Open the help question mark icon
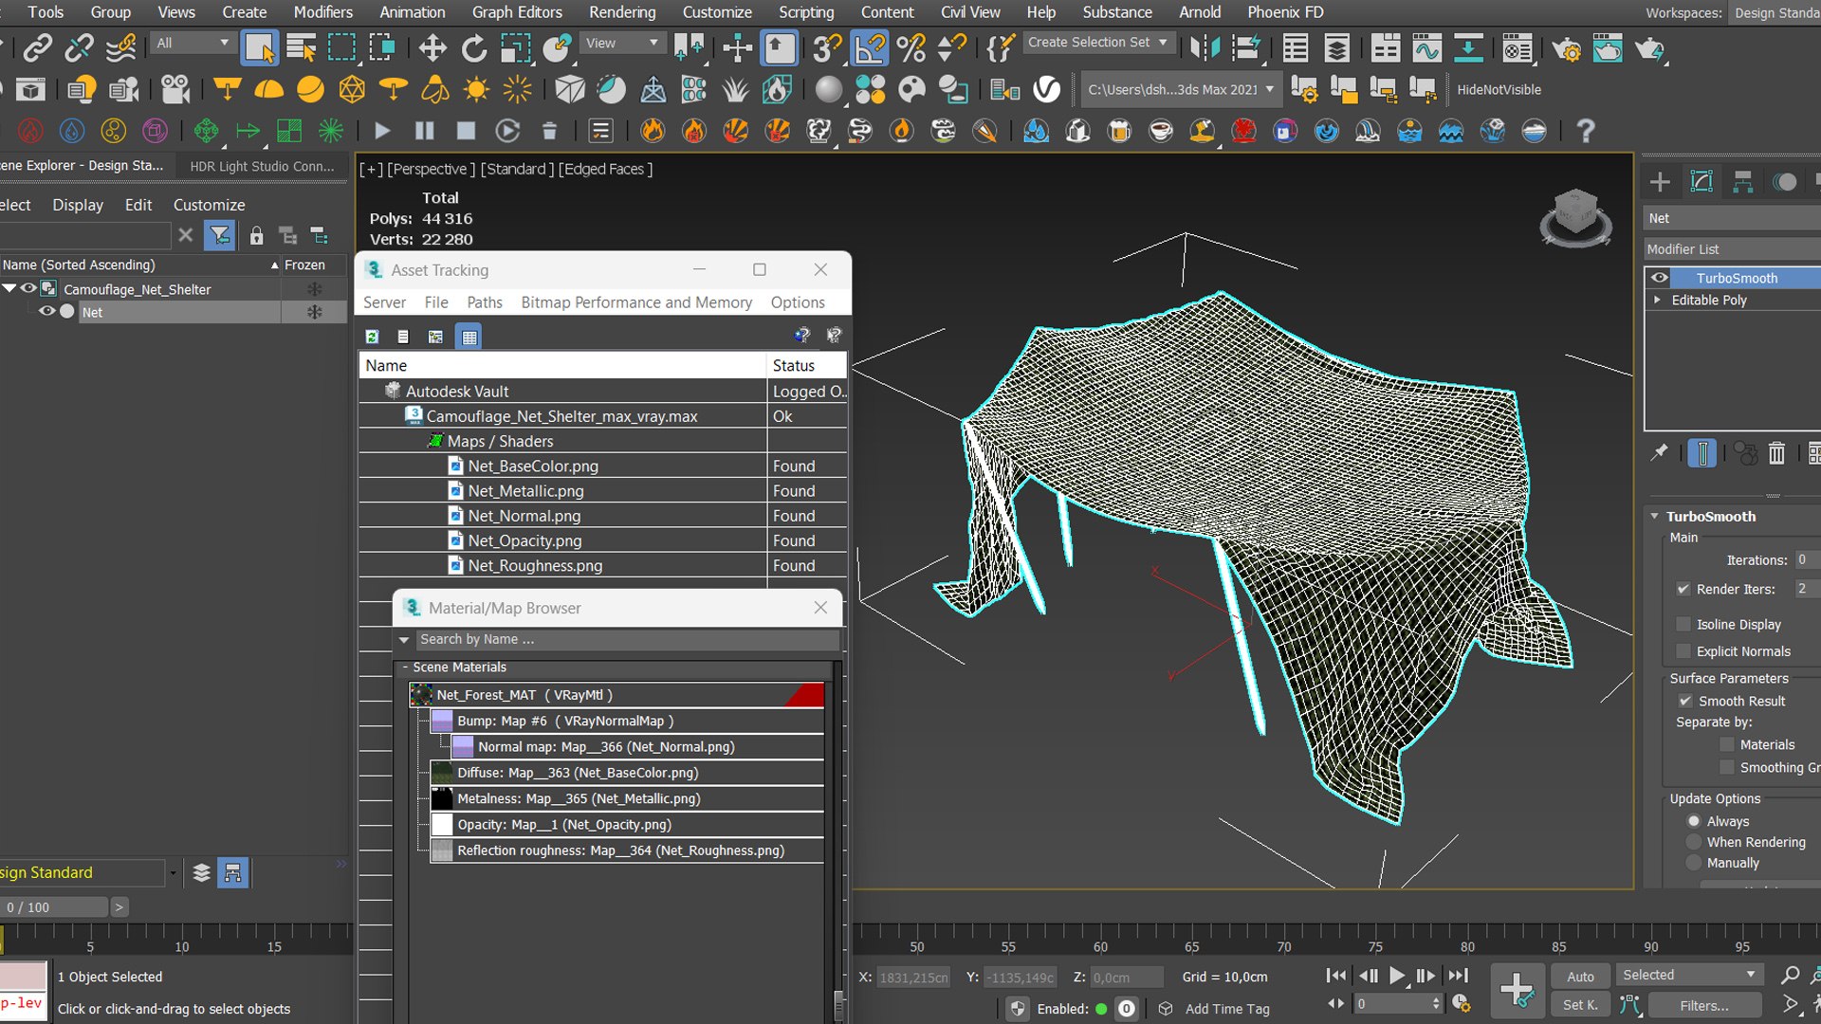Screen dimensions: 1821x1024 (x=1585, y=131)
